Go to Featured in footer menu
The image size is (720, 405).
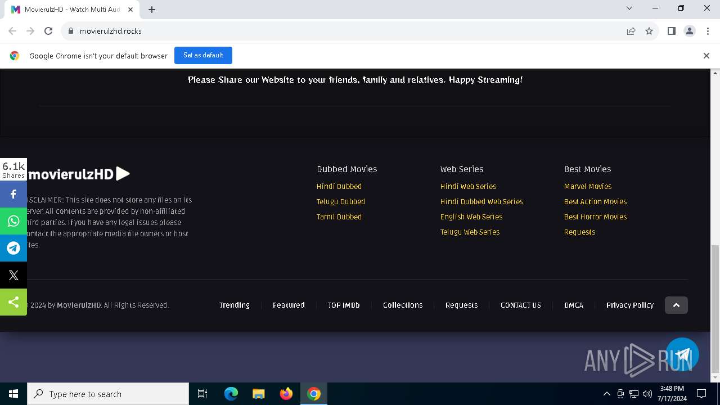click(x=289, y=305)
